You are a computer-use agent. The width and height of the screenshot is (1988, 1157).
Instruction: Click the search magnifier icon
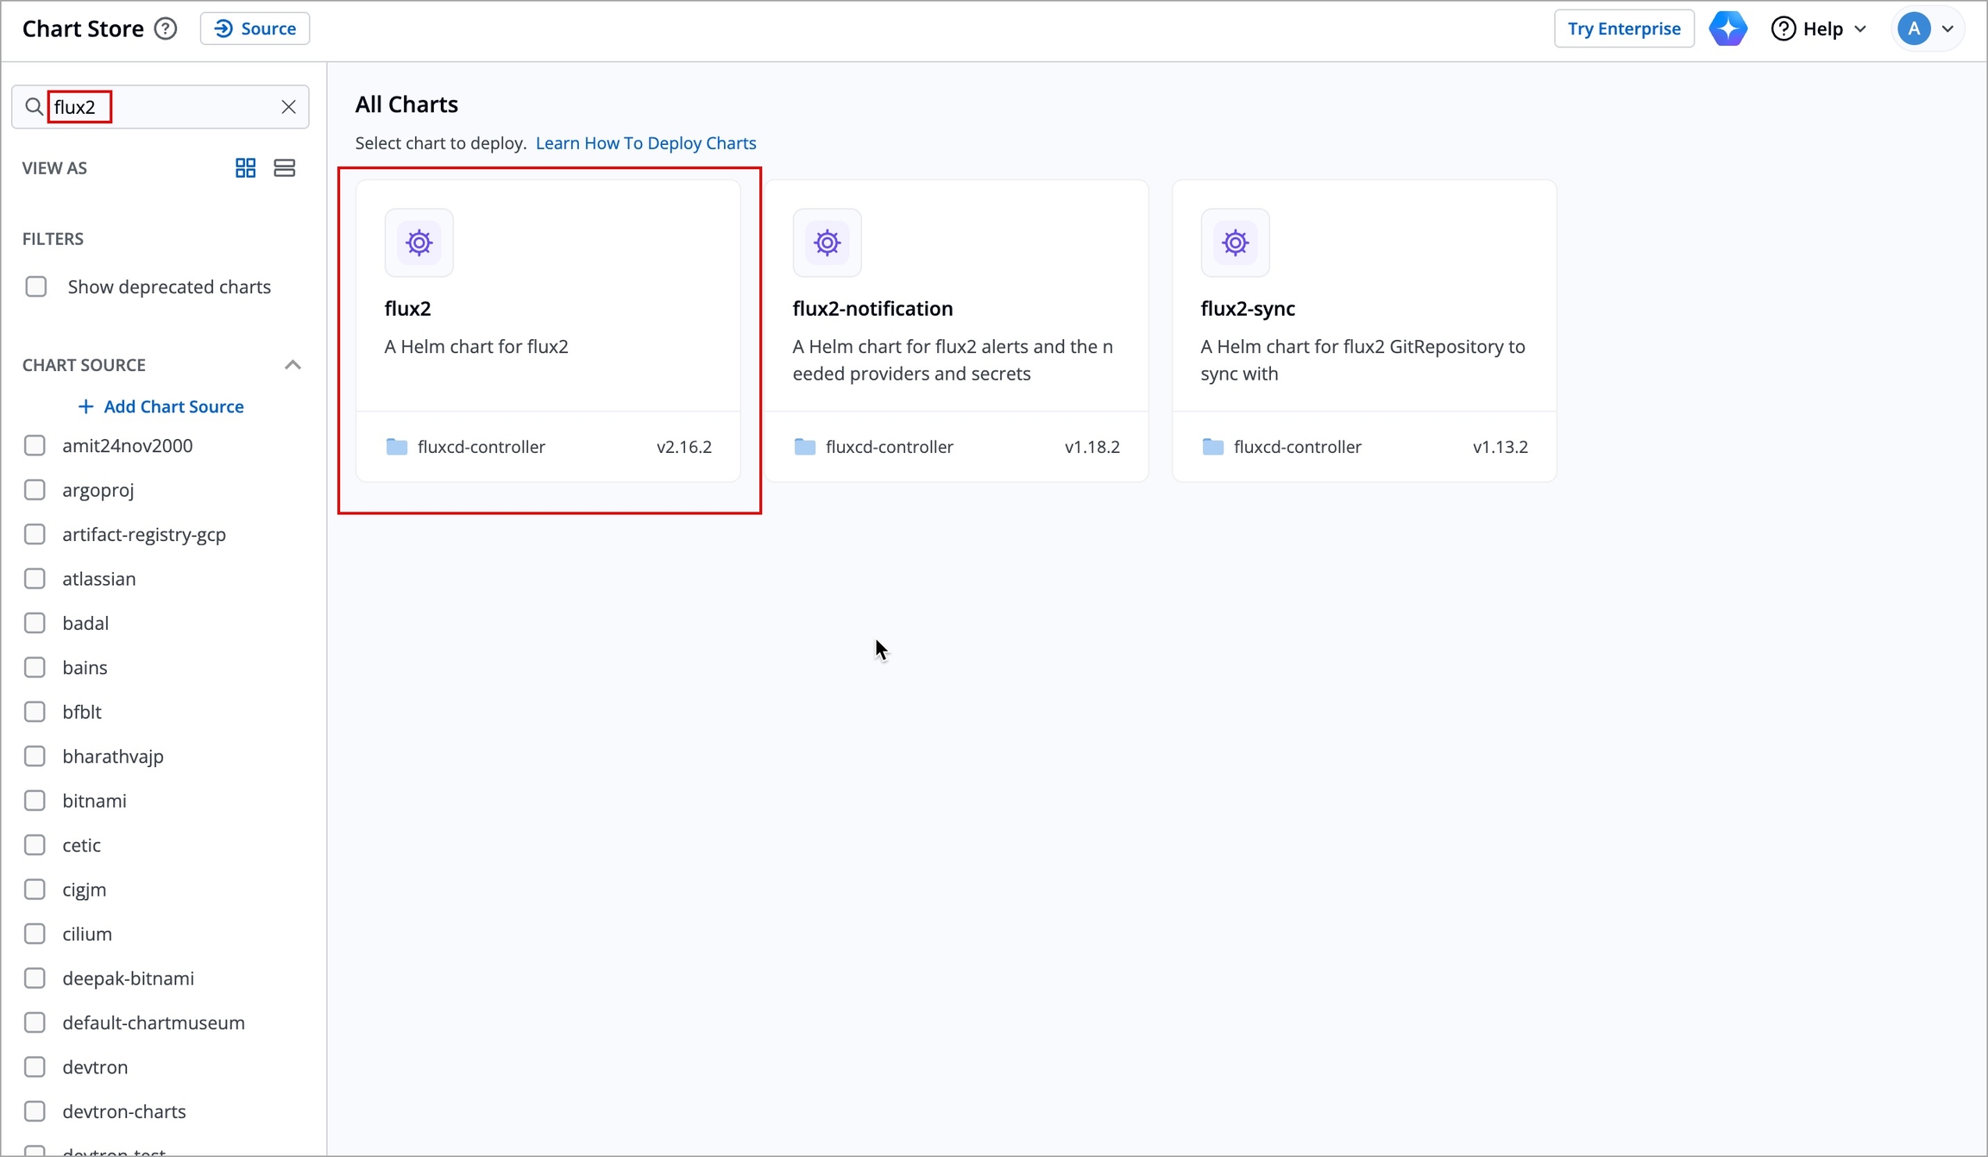coord(34,107)
